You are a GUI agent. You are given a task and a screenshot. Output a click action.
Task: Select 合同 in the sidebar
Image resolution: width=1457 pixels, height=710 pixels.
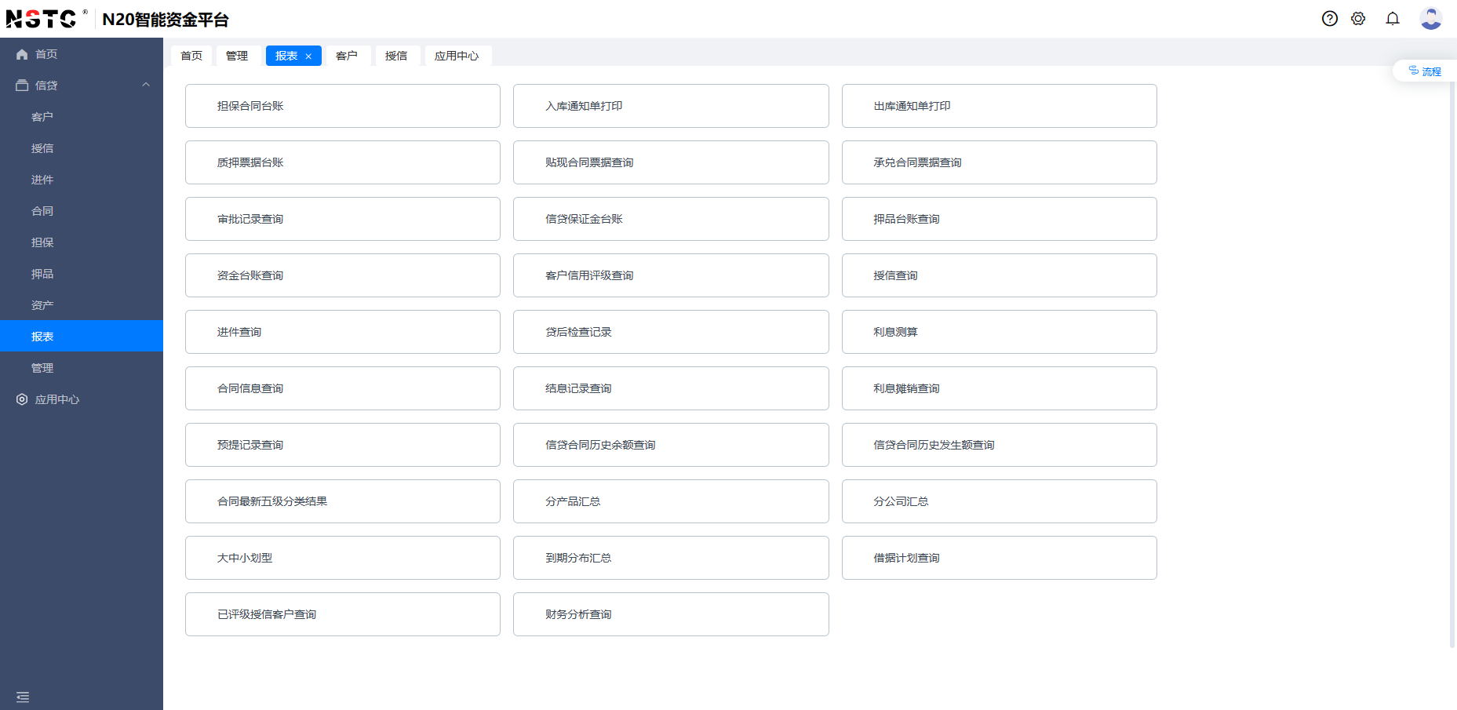pyautogui.click(x=42, y=211)
